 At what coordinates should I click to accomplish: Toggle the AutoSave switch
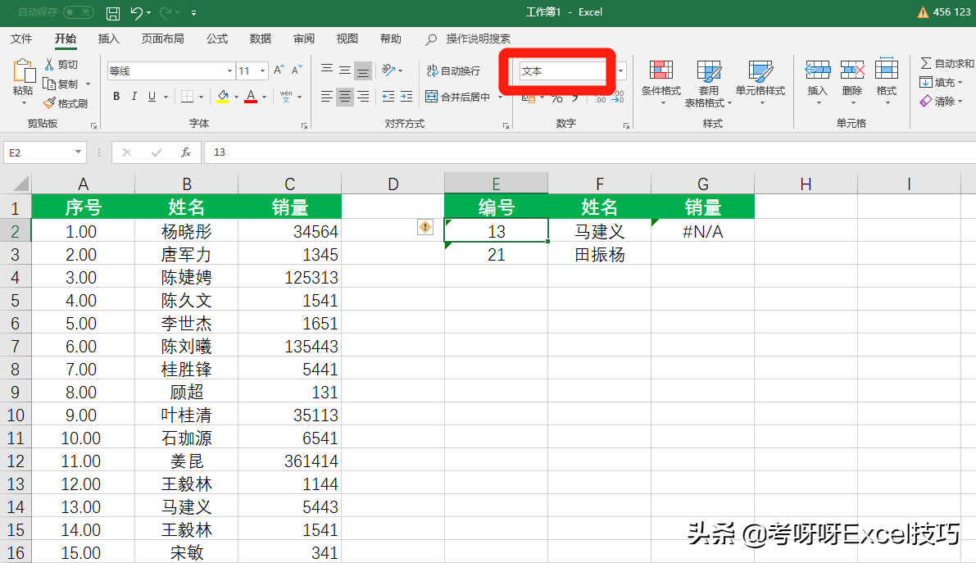coord(78,13)
